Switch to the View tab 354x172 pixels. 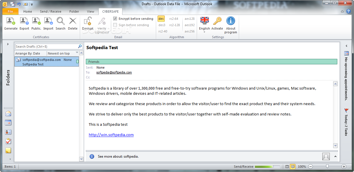pos(90,11)
